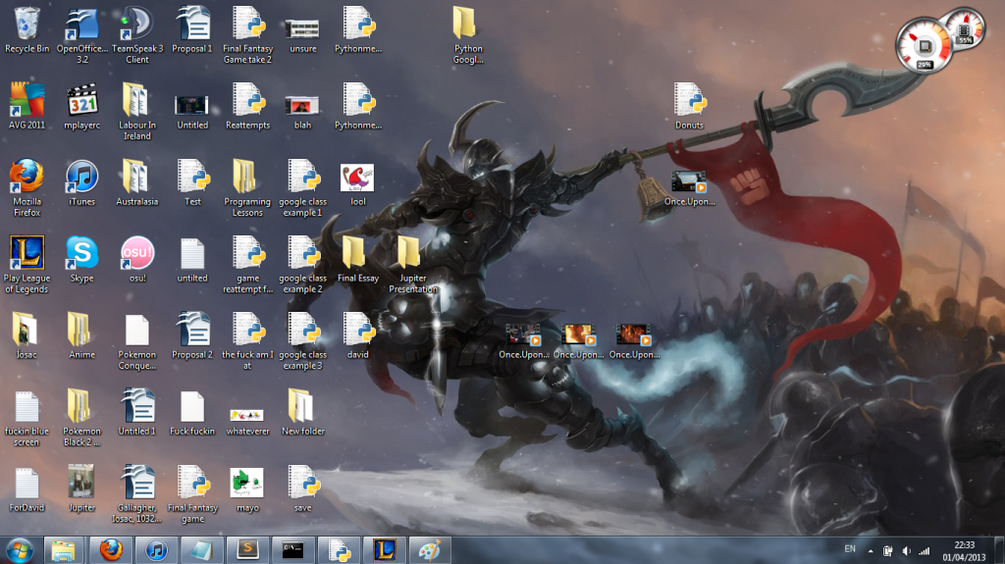Select the Final Fantasy game Python file
Viewport: 1005px width, 564px height.
click(192, 482)
